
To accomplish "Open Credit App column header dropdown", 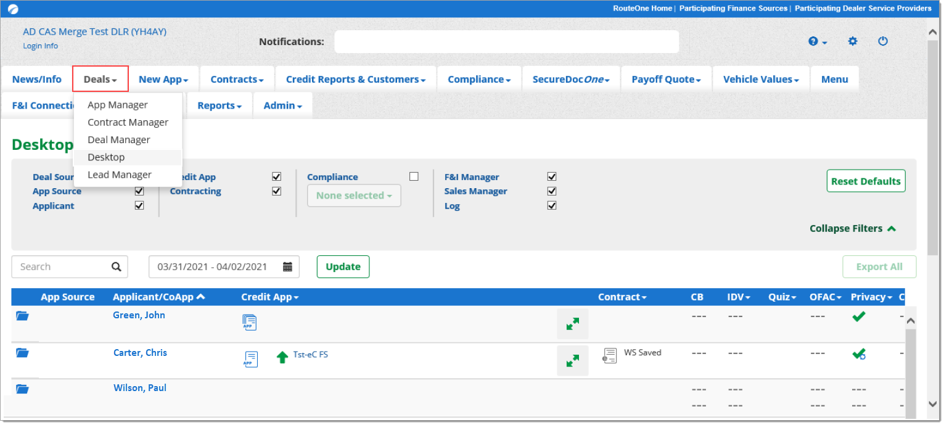I will 270,297.
